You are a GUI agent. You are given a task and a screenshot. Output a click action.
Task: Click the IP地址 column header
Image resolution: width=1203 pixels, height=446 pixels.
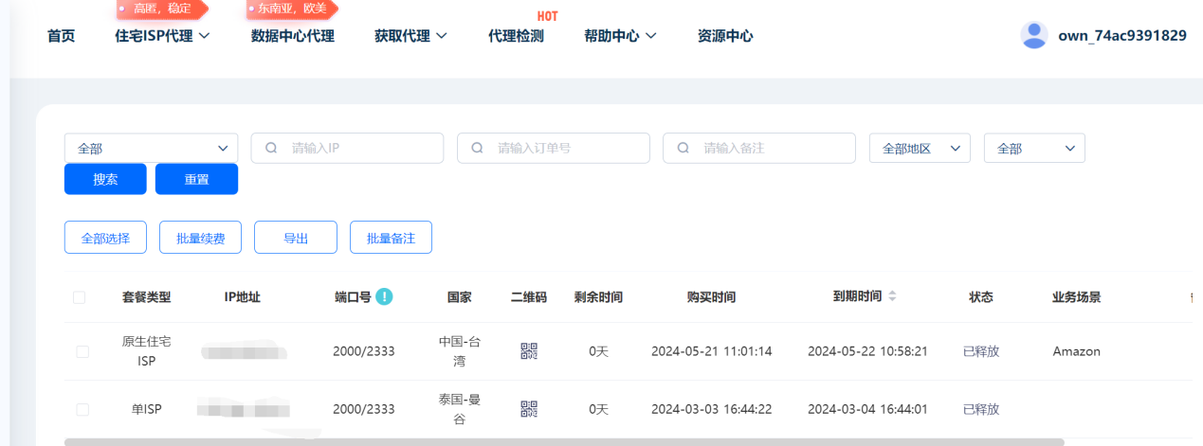pos(242,297)
